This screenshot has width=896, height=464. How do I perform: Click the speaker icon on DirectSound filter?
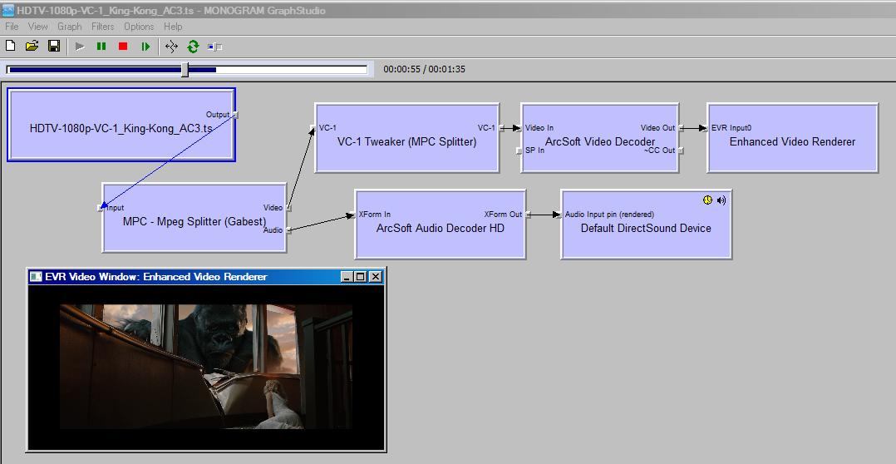[721, 200]
